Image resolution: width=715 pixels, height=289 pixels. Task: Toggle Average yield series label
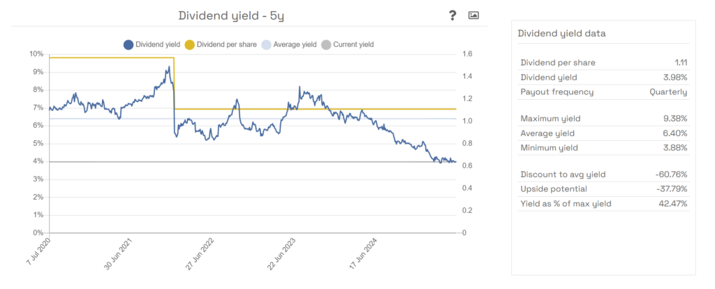tap(295, 45)
